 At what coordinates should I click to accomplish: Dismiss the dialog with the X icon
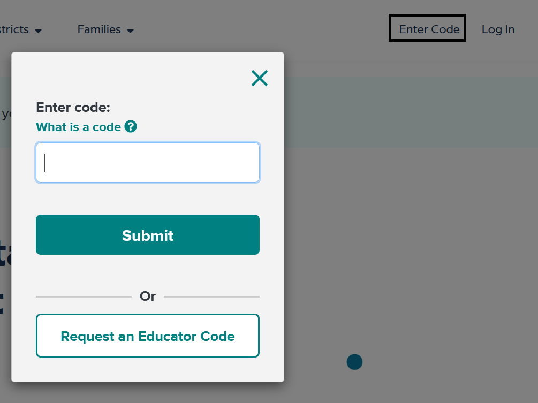pos(259,78)
